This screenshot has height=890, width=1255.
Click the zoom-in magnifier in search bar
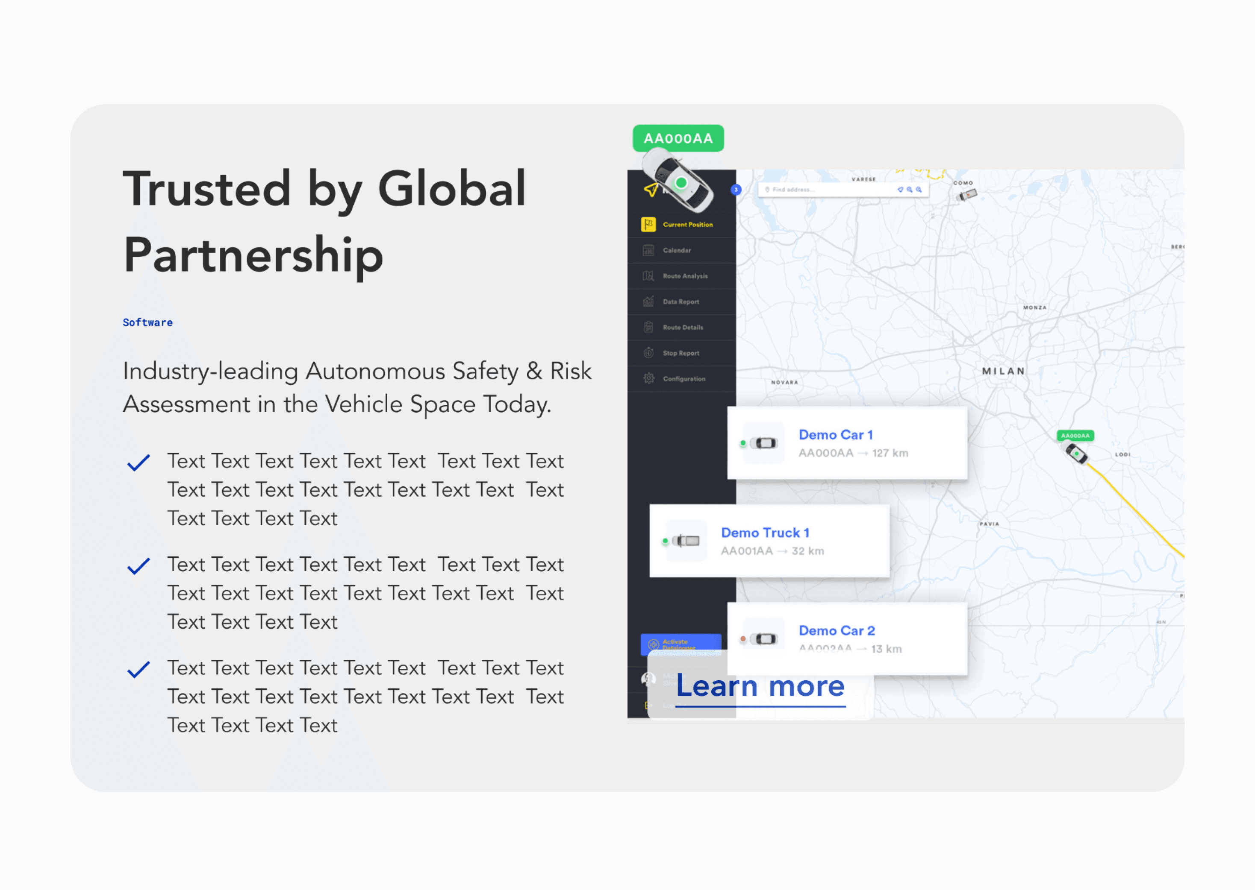point(910,190)
